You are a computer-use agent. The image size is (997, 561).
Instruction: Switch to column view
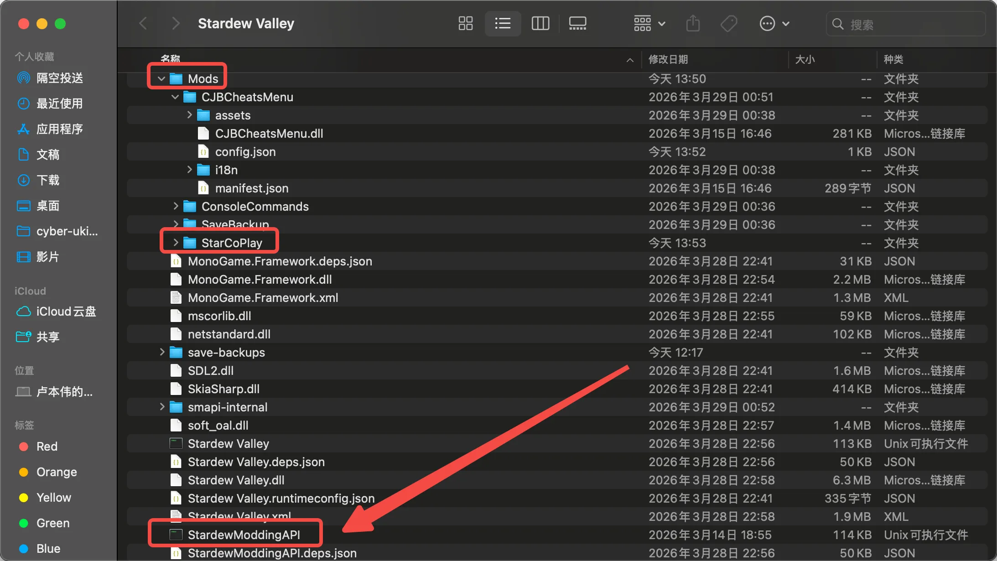(x=540, y=23)
